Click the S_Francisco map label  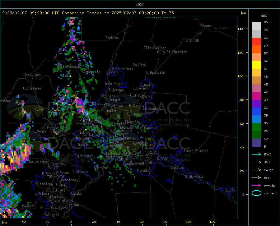coord(122,69)
